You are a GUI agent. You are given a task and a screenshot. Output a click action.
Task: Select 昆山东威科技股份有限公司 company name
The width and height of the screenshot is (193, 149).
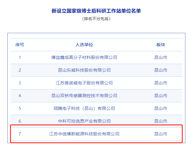(x=84, y=70)
